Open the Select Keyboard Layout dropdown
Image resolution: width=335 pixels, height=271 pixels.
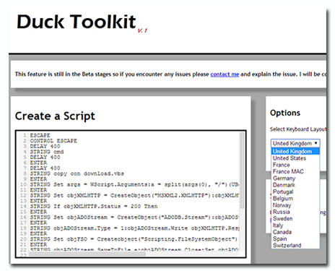point(295,143)
